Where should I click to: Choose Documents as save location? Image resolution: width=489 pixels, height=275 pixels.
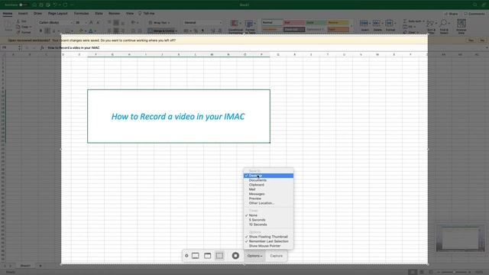tap(268, 180)
